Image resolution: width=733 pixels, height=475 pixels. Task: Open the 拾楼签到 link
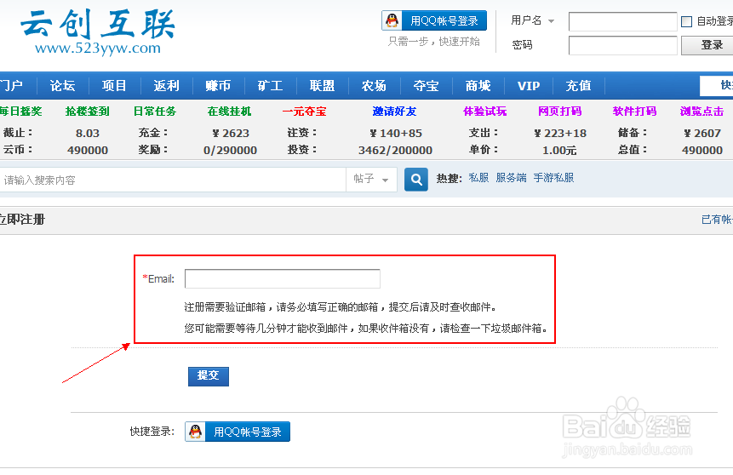88,112
